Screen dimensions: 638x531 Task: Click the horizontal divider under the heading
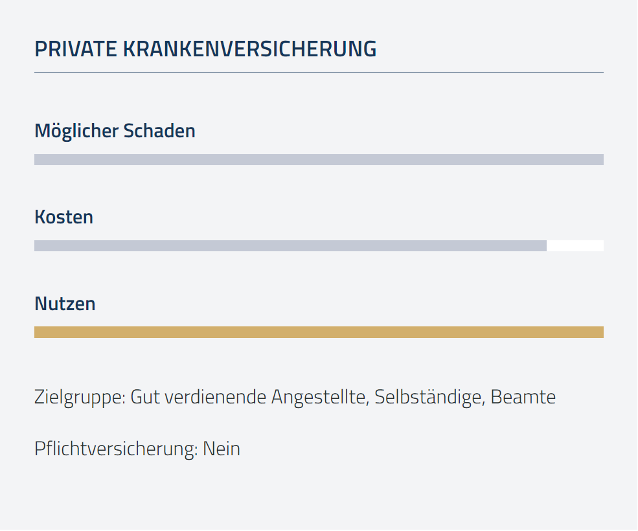(319, 73)
